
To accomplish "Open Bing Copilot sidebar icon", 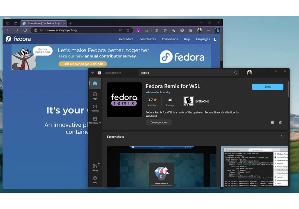I will point(218,30).
